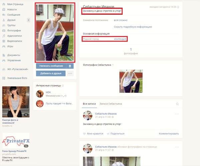Open the Комментировать link under the post
Viewport: 200px width, 166px height.
(x=169, y=134)
